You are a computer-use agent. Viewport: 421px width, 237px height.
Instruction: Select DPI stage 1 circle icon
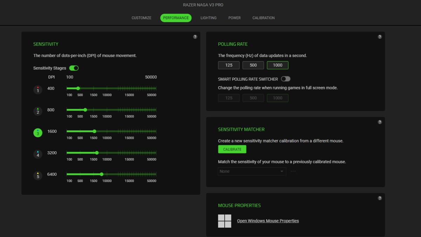(38, 90)
